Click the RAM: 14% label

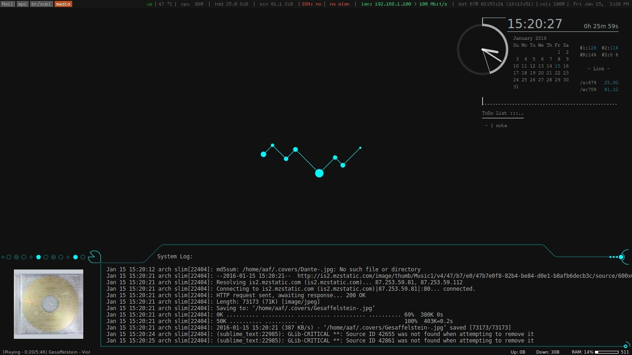point(582,352)
